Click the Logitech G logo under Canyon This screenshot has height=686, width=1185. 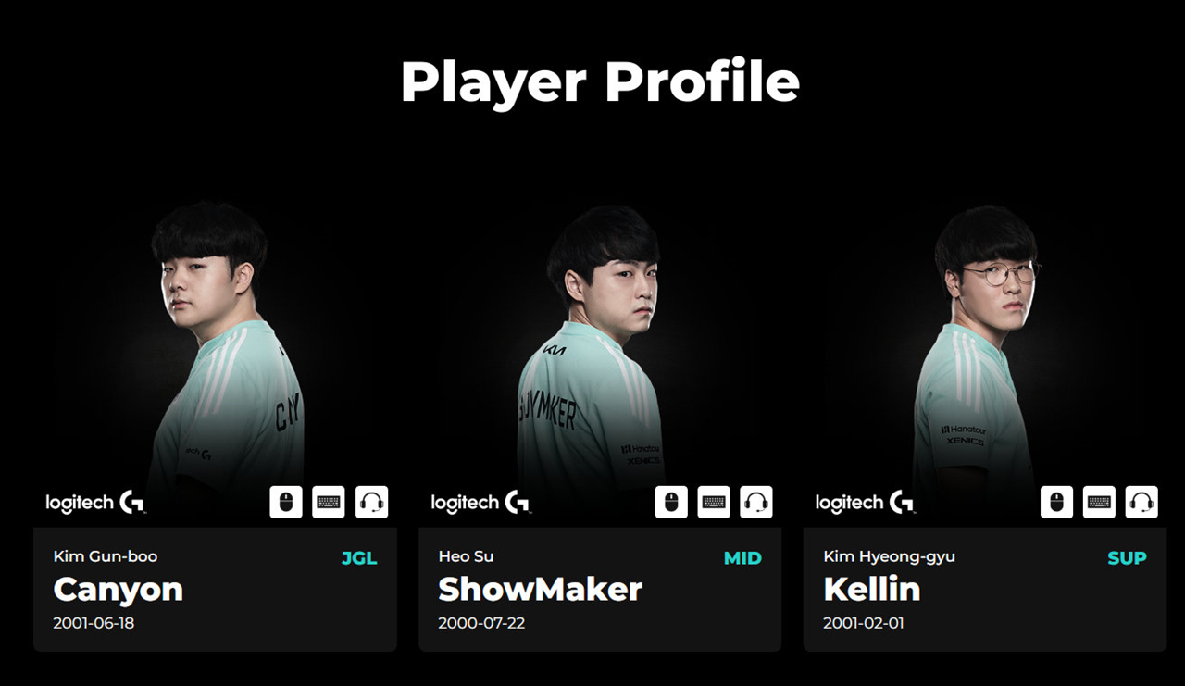coord(96,503)
